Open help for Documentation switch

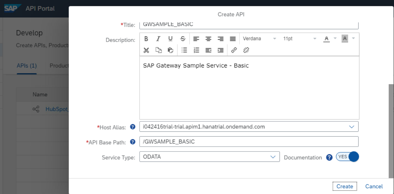coord(329,157)
